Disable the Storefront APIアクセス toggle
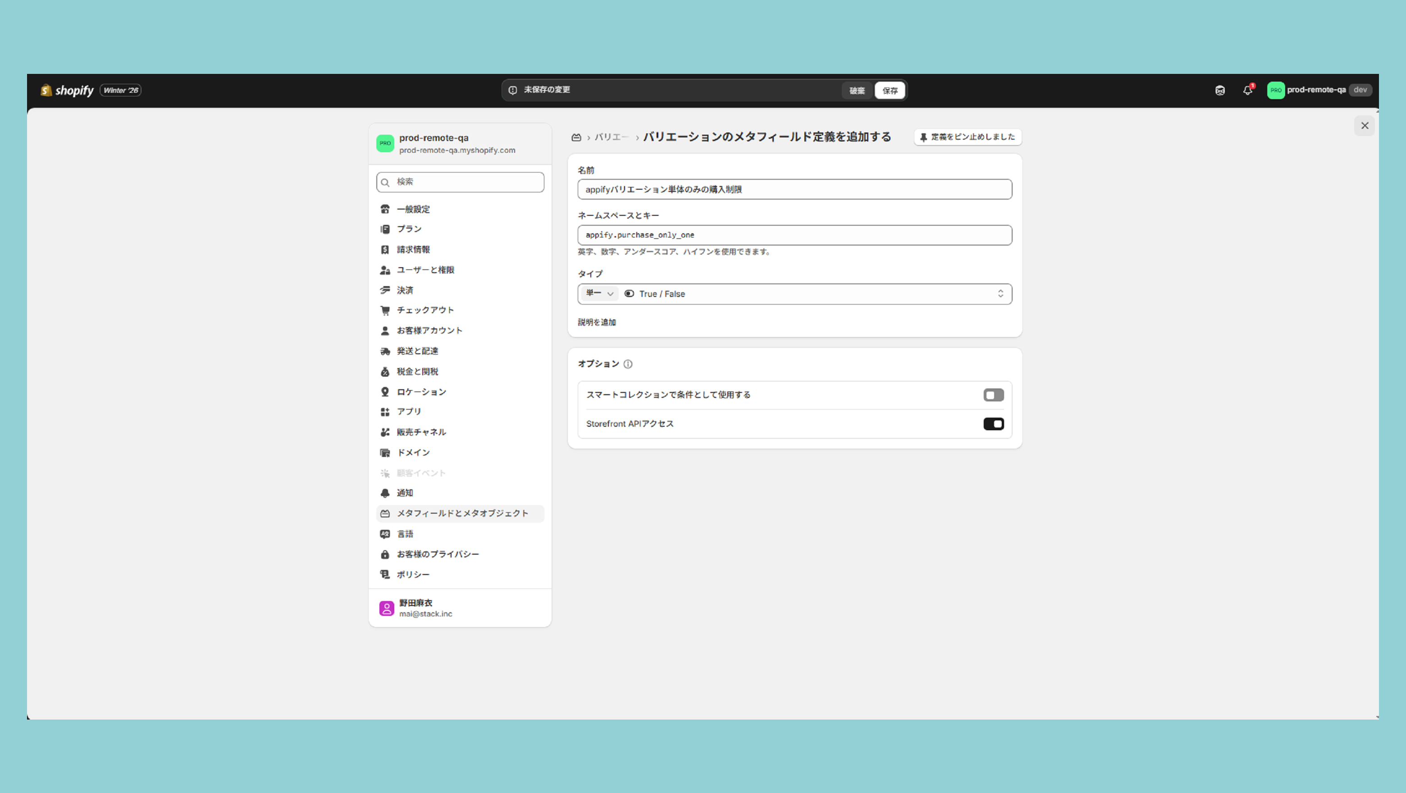 coord(993,424)
